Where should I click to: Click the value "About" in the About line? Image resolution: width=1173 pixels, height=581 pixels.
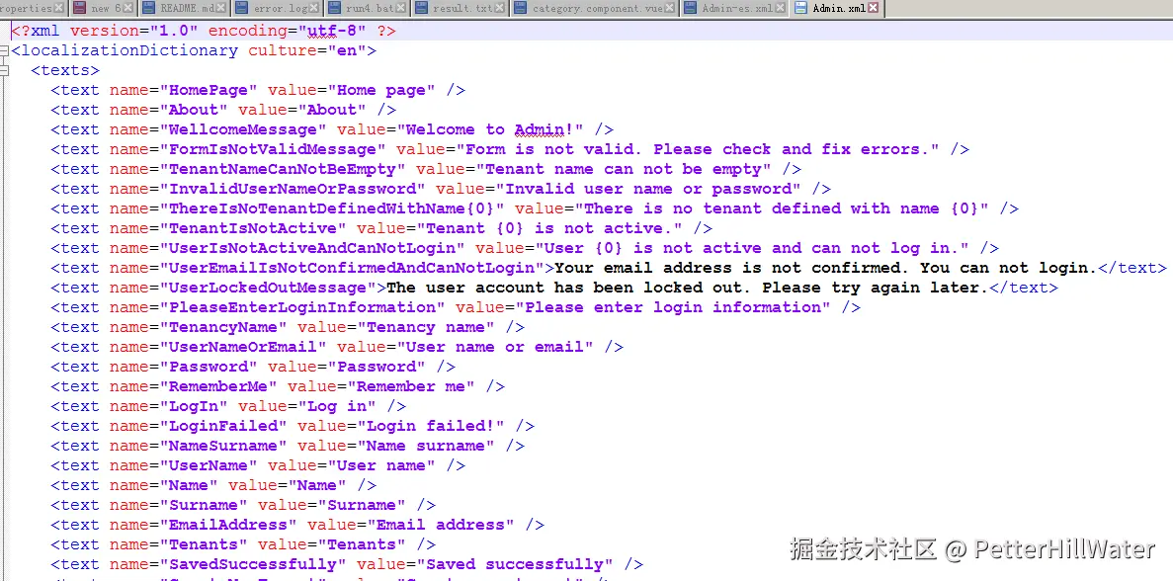pos(332,110)
